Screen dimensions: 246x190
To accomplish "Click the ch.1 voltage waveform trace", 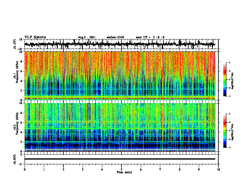I will click(120, 44).
